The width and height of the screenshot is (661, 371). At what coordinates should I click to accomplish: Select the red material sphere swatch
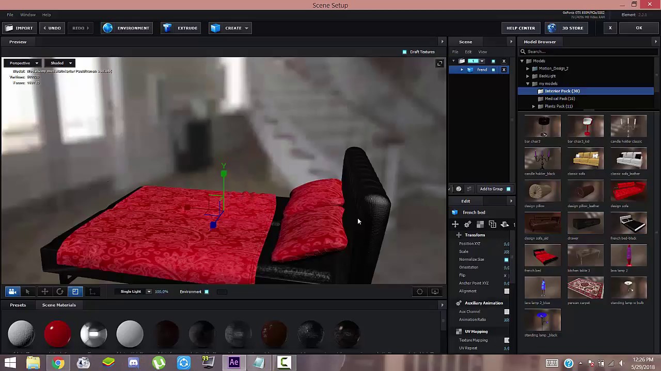tap(57, 333)
